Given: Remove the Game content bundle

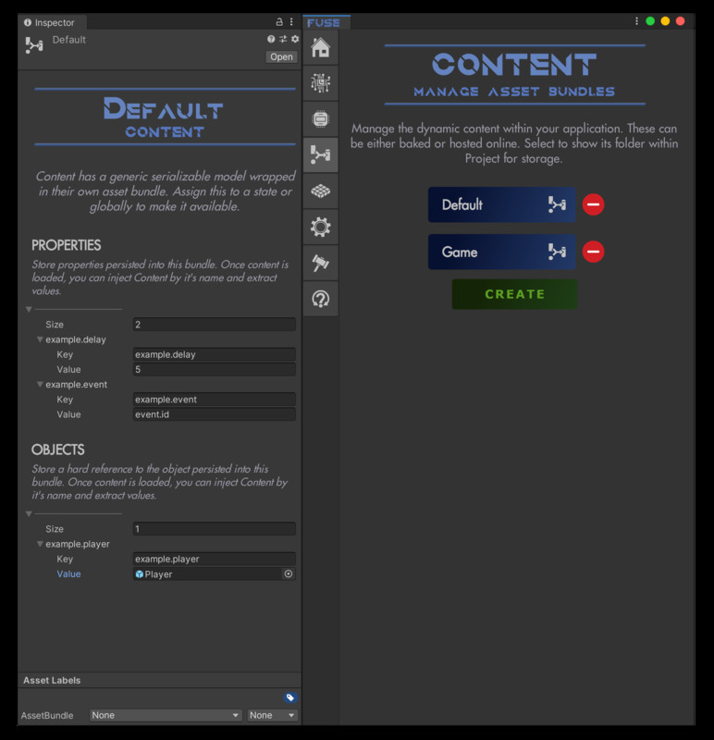Looking at the screenshot, I should click(593, 252).
